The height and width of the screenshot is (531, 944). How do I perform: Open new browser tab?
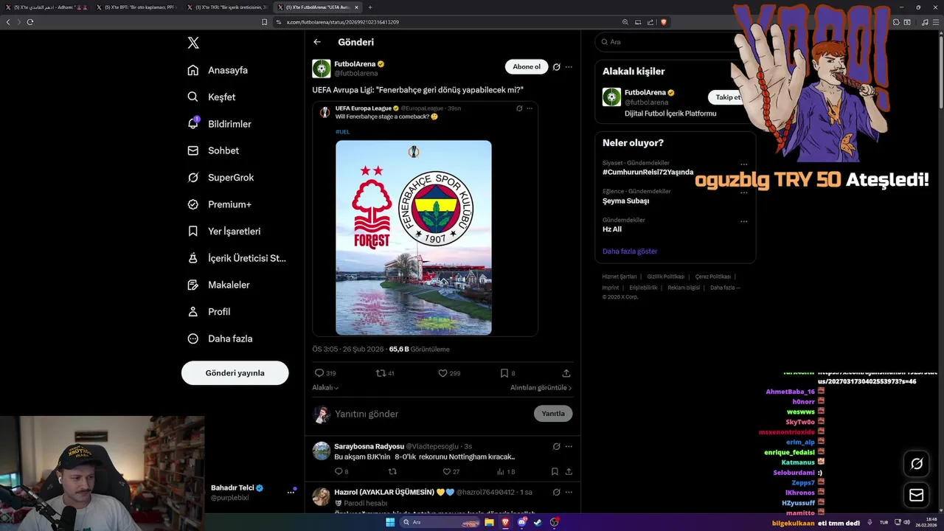(370, 7)
